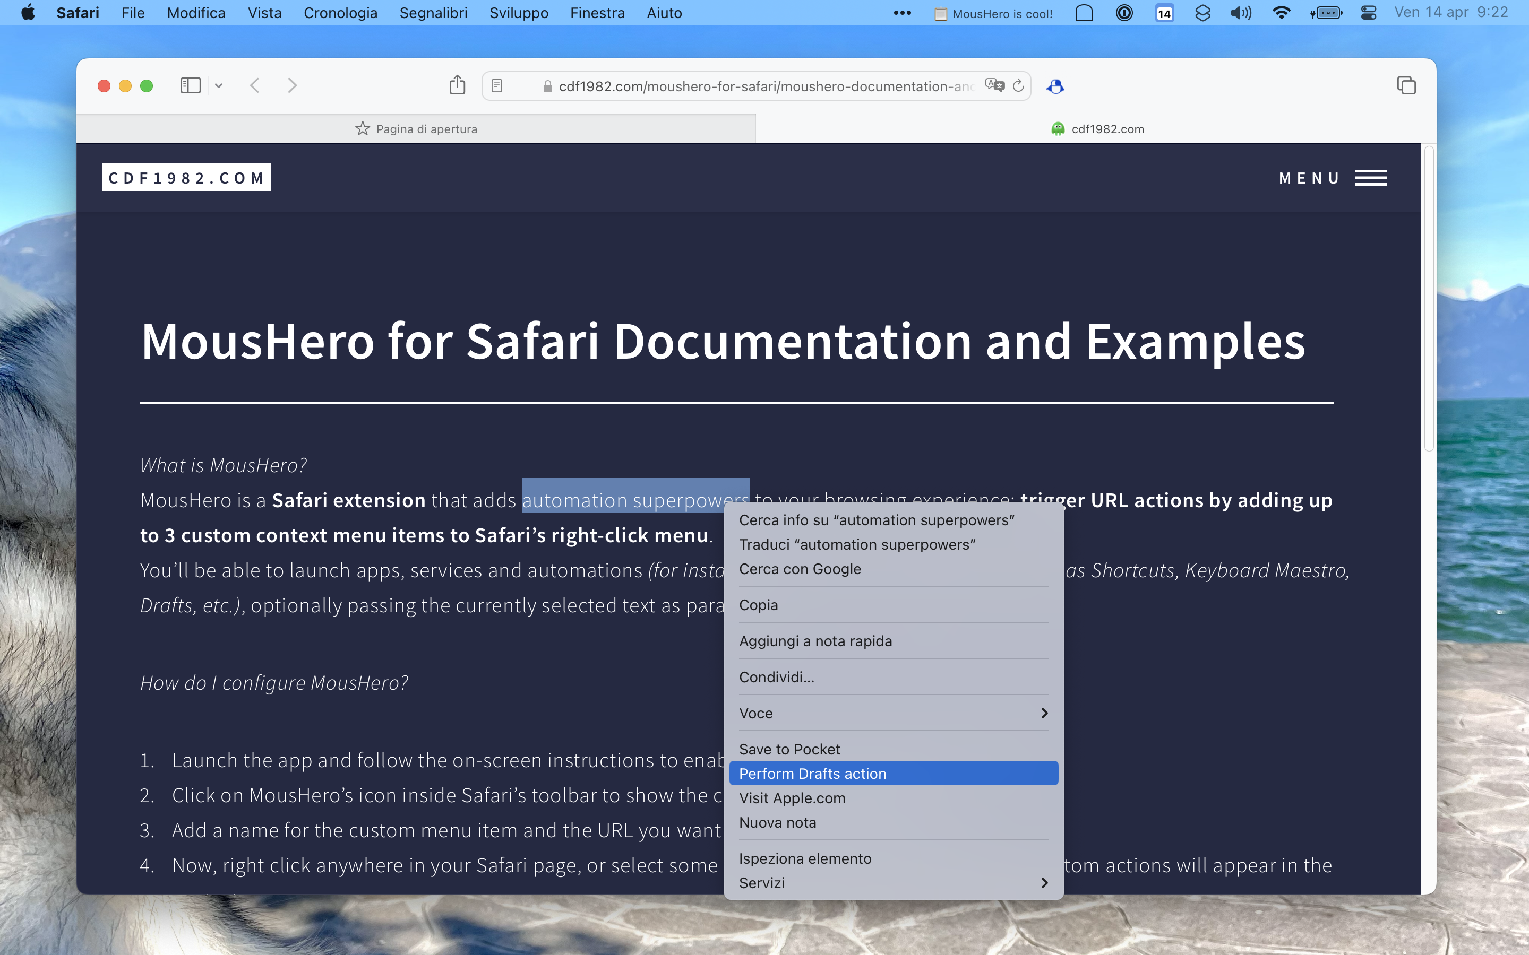Choose Aggiungi a nota rapida
The width and height of the screenshot is (1529, 955).
894,641
